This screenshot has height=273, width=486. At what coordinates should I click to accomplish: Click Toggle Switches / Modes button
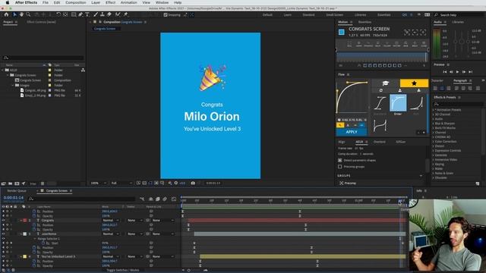123,270
